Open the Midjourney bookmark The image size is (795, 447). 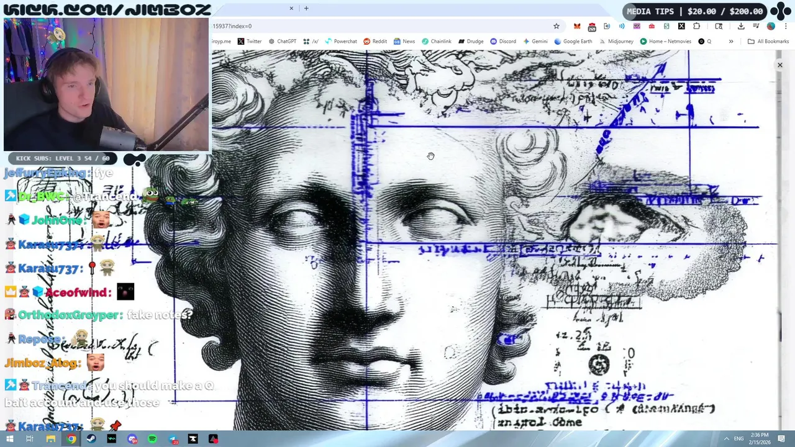616,42
